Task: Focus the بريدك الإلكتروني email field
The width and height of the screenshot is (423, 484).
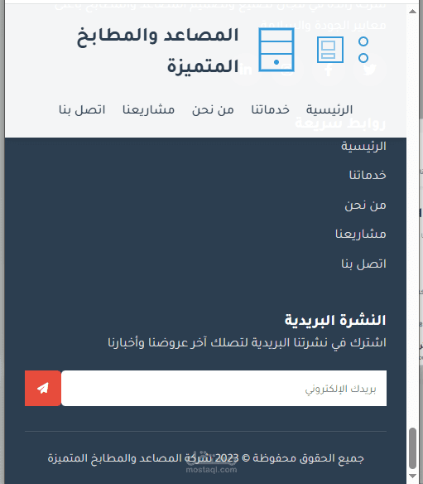Action: (x=224, y=388)
